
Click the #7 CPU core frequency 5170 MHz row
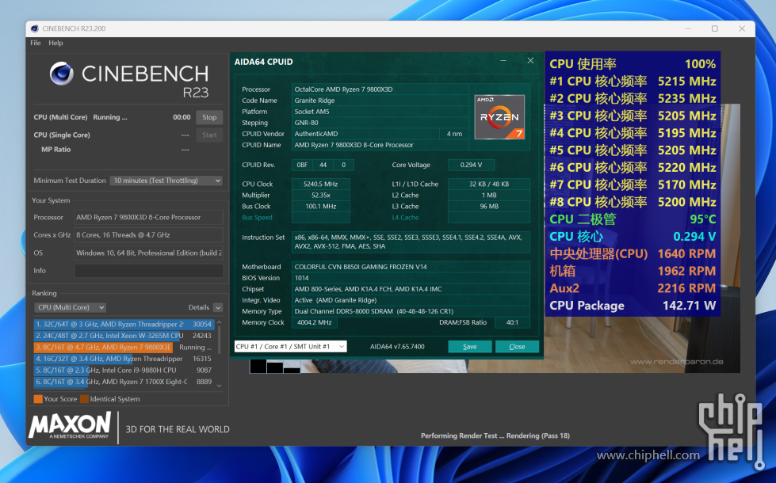coord(633,184)
